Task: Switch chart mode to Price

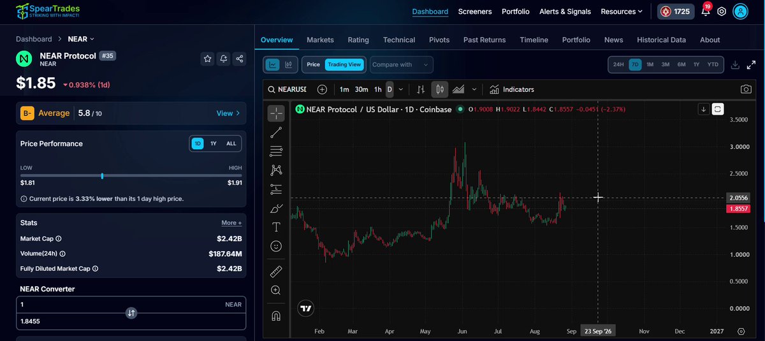Action: (313, 64)
